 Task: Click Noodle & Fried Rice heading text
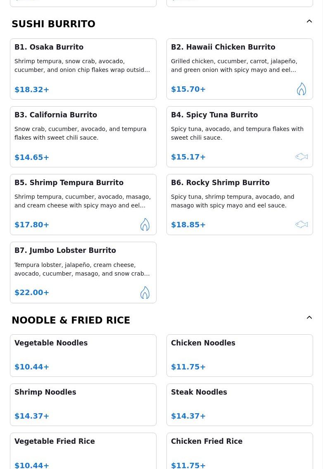(71, 320)
